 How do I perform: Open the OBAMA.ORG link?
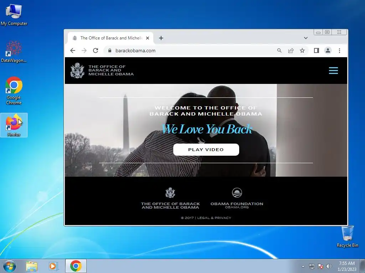tap(237, 207)
